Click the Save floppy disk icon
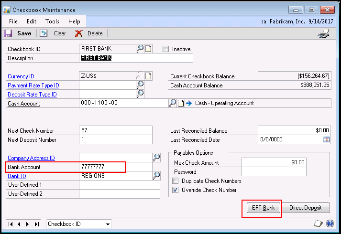This screenshot has height=234, width=341. [8, 33]
